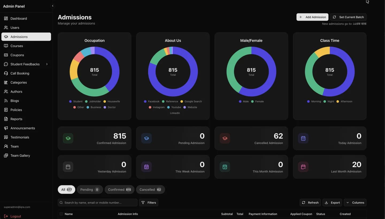This screenshot has height=219, width=385.
Task: Click the Blogs feed icon
Action: [x=6, y=101]
